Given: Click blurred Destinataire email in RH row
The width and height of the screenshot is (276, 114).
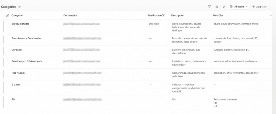Looking at the screenshot, I should 83,99.
